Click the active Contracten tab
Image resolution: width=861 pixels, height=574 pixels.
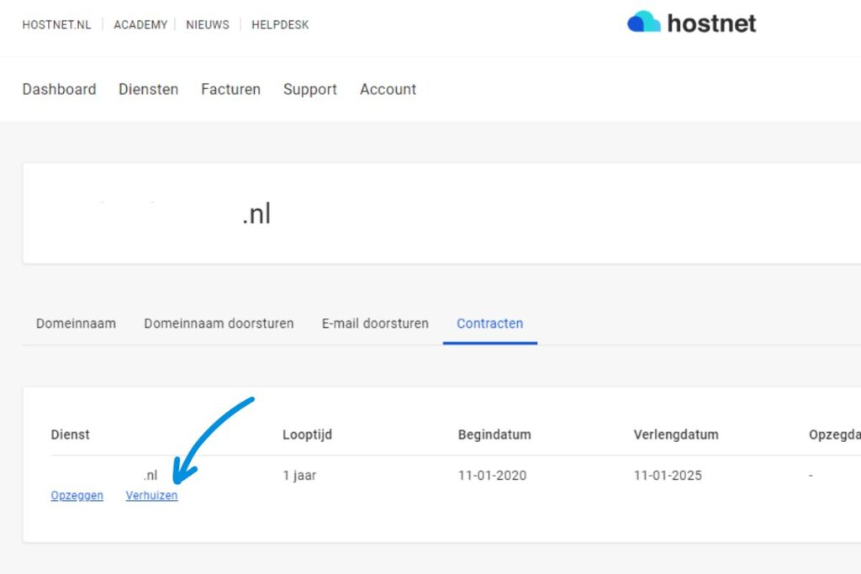[489, 323]
